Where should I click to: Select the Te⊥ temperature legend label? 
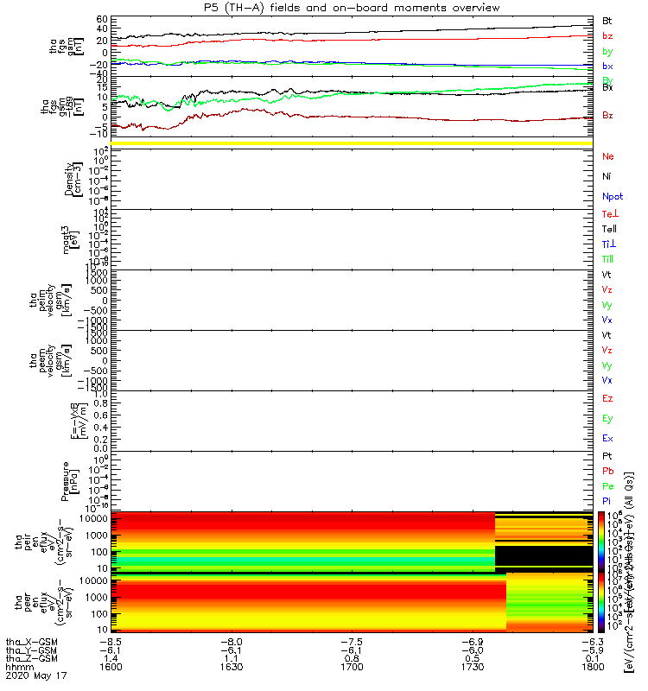(x=611, y=214)
